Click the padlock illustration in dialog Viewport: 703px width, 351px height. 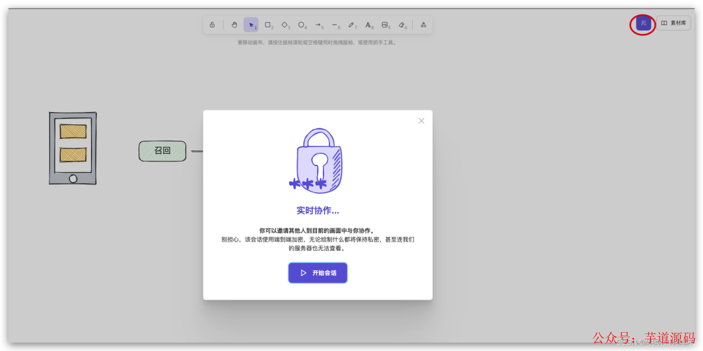pyautogui.click(x=316, y=161)
